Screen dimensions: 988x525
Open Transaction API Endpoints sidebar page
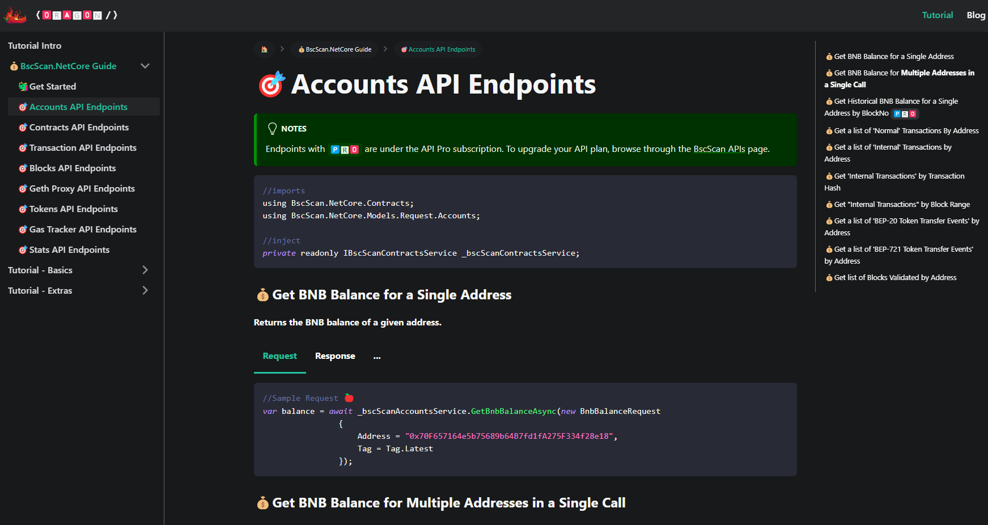coord(84,147)
